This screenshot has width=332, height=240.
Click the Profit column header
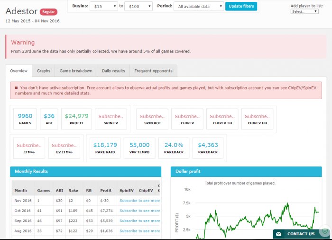(106, 190)
